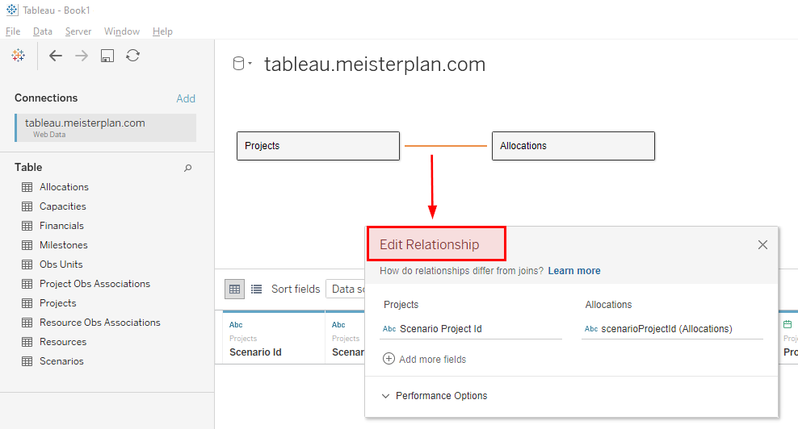
Task: Go back with the left arrow
Action: tap(56, 56)
